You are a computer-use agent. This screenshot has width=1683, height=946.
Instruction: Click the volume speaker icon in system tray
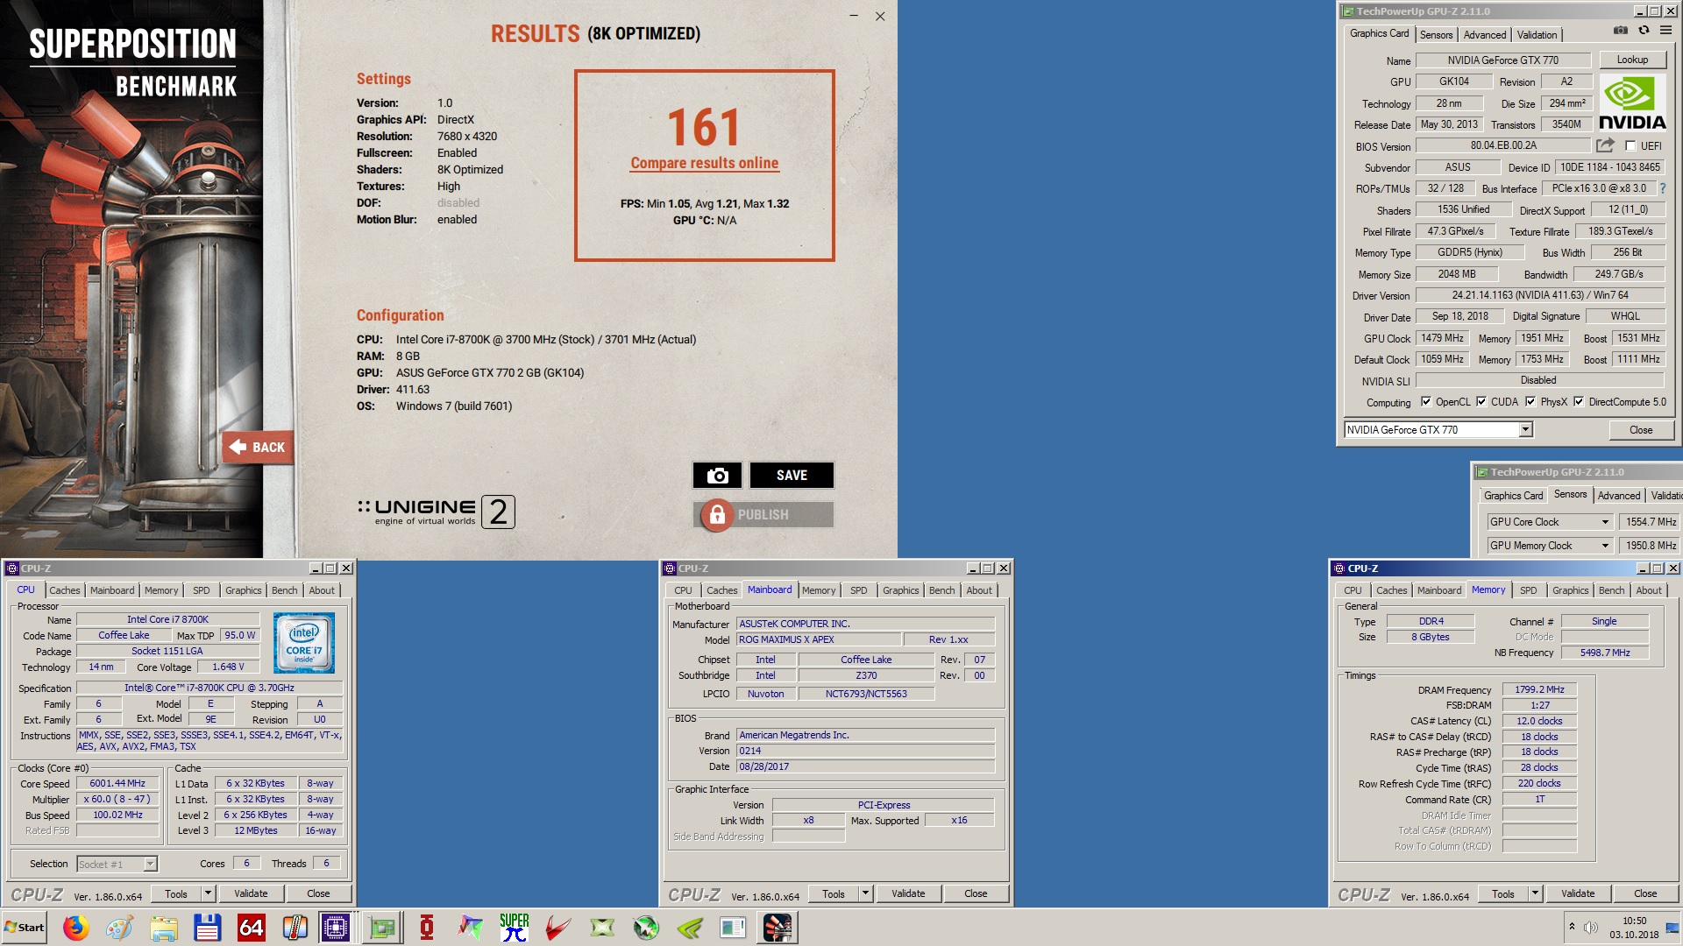click(x=1591, y=927)
